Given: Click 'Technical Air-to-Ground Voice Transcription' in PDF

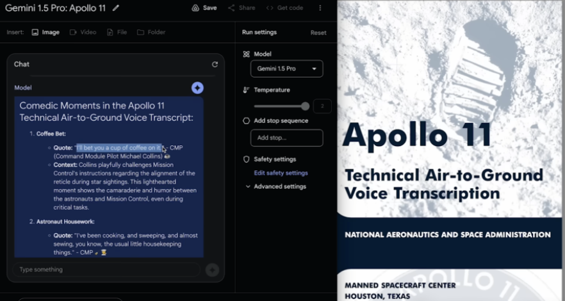Looking at the screenshot, I should [444, 184].
